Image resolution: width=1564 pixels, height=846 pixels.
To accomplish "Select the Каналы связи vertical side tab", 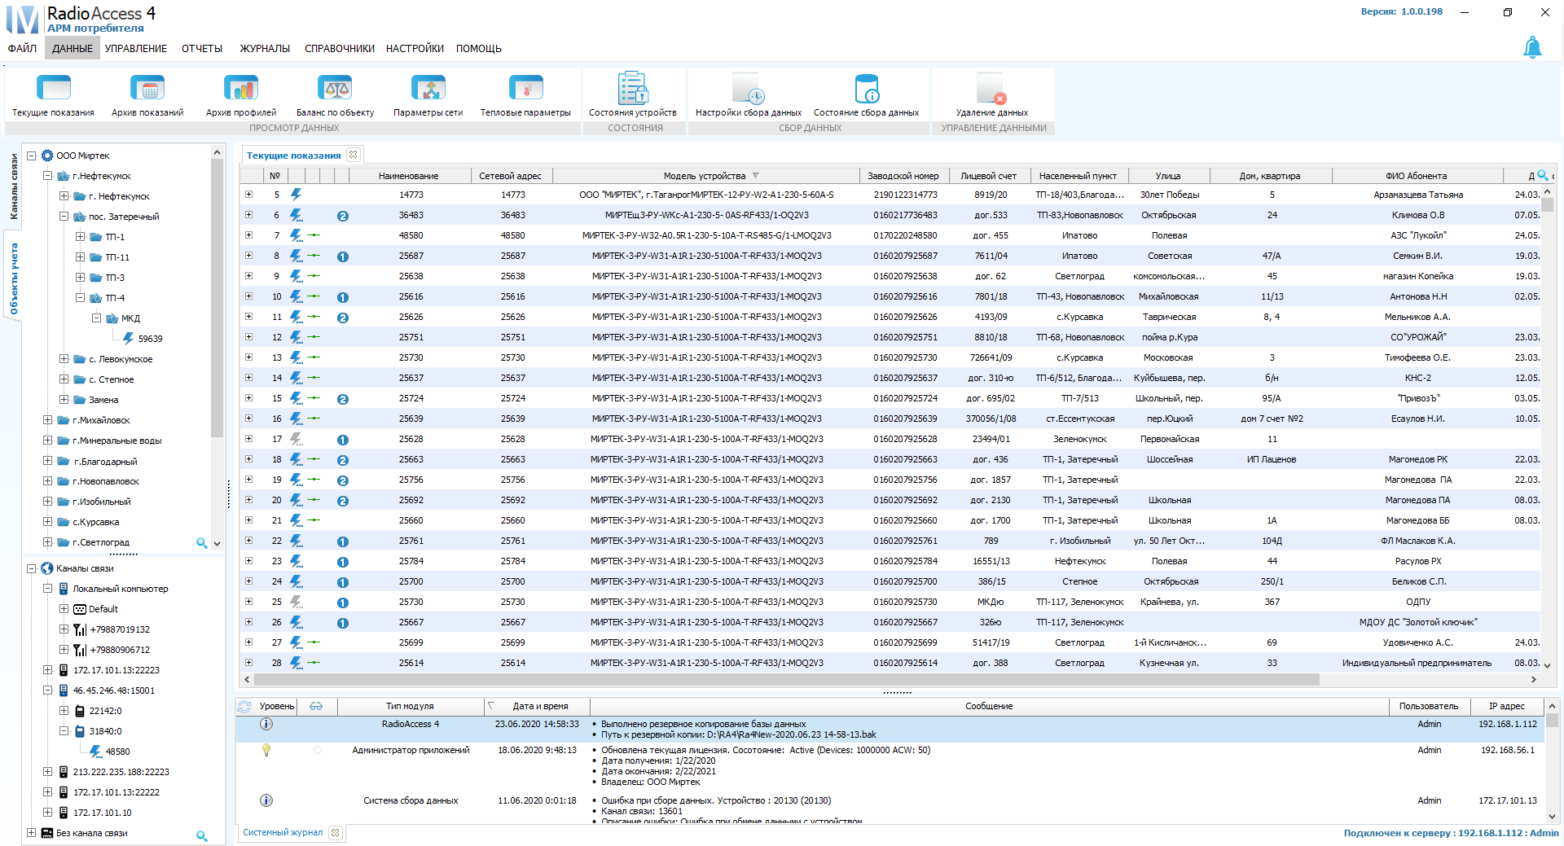I will click(x=14, y=187).
